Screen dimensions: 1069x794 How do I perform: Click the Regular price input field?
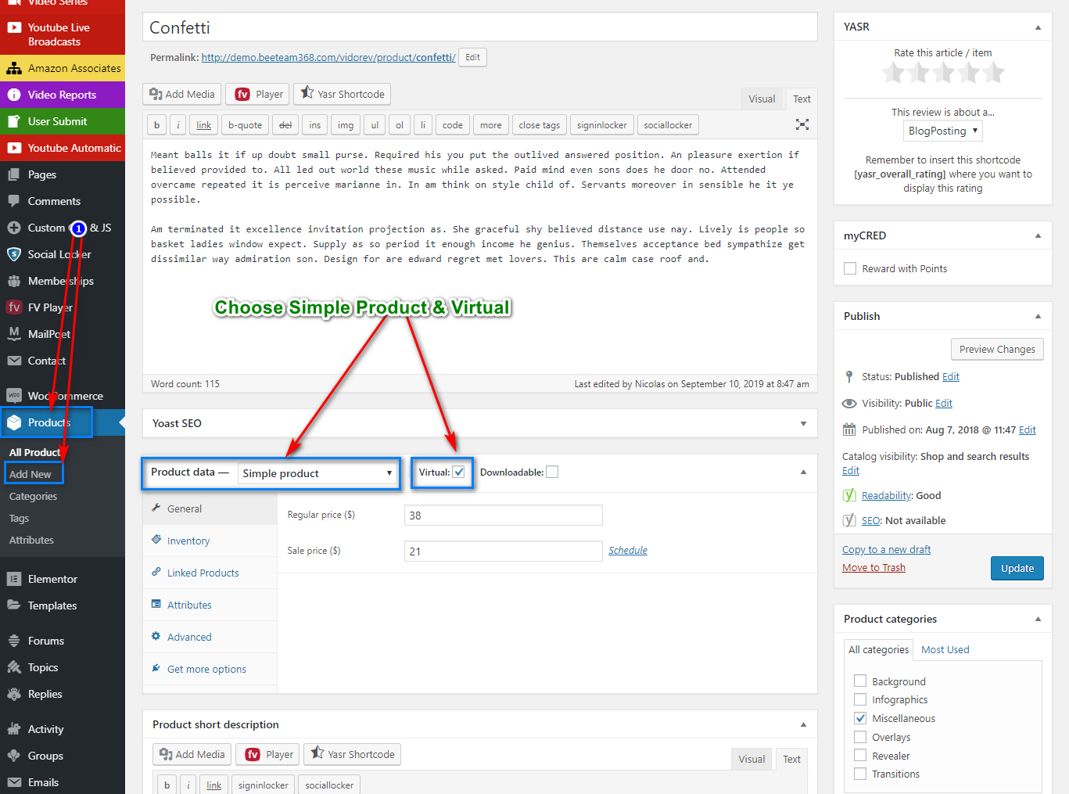503,516
